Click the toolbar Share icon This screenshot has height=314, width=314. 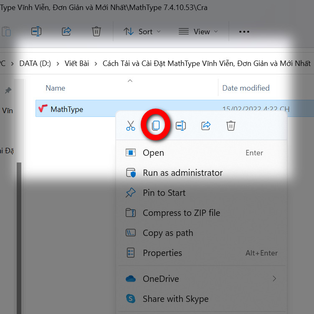(x=66, y=31)
